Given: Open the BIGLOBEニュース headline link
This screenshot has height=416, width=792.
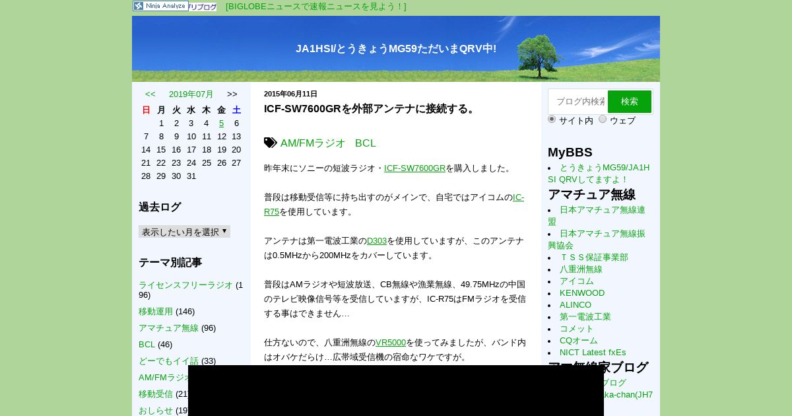Looking at the screenshot, I should pos(316,7).
